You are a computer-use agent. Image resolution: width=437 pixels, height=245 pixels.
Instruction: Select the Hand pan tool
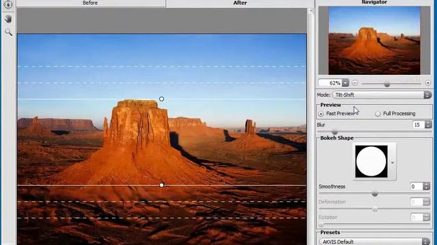point(8,19)
